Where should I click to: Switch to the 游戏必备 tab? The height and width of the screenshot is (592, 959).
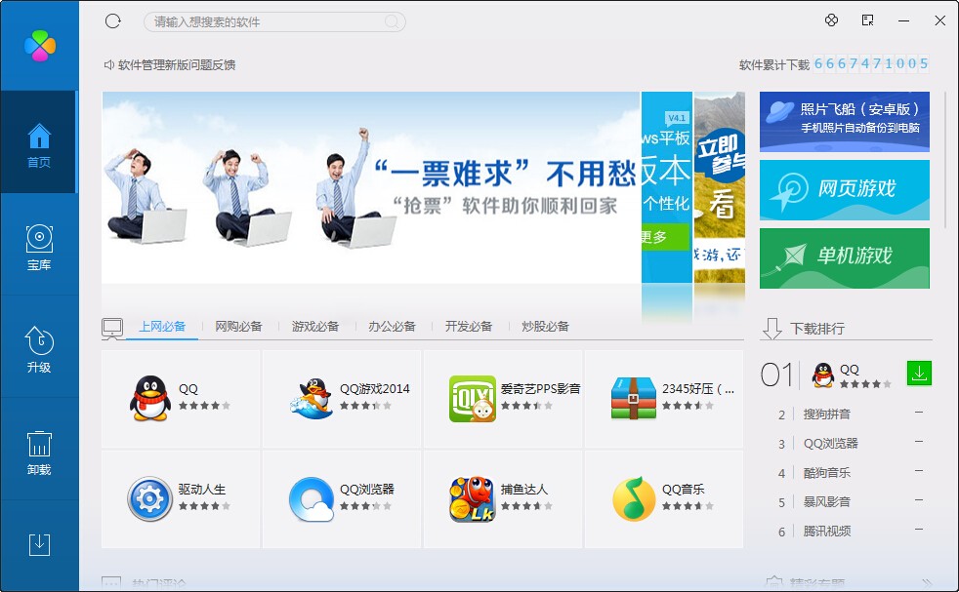pos(315,327)
